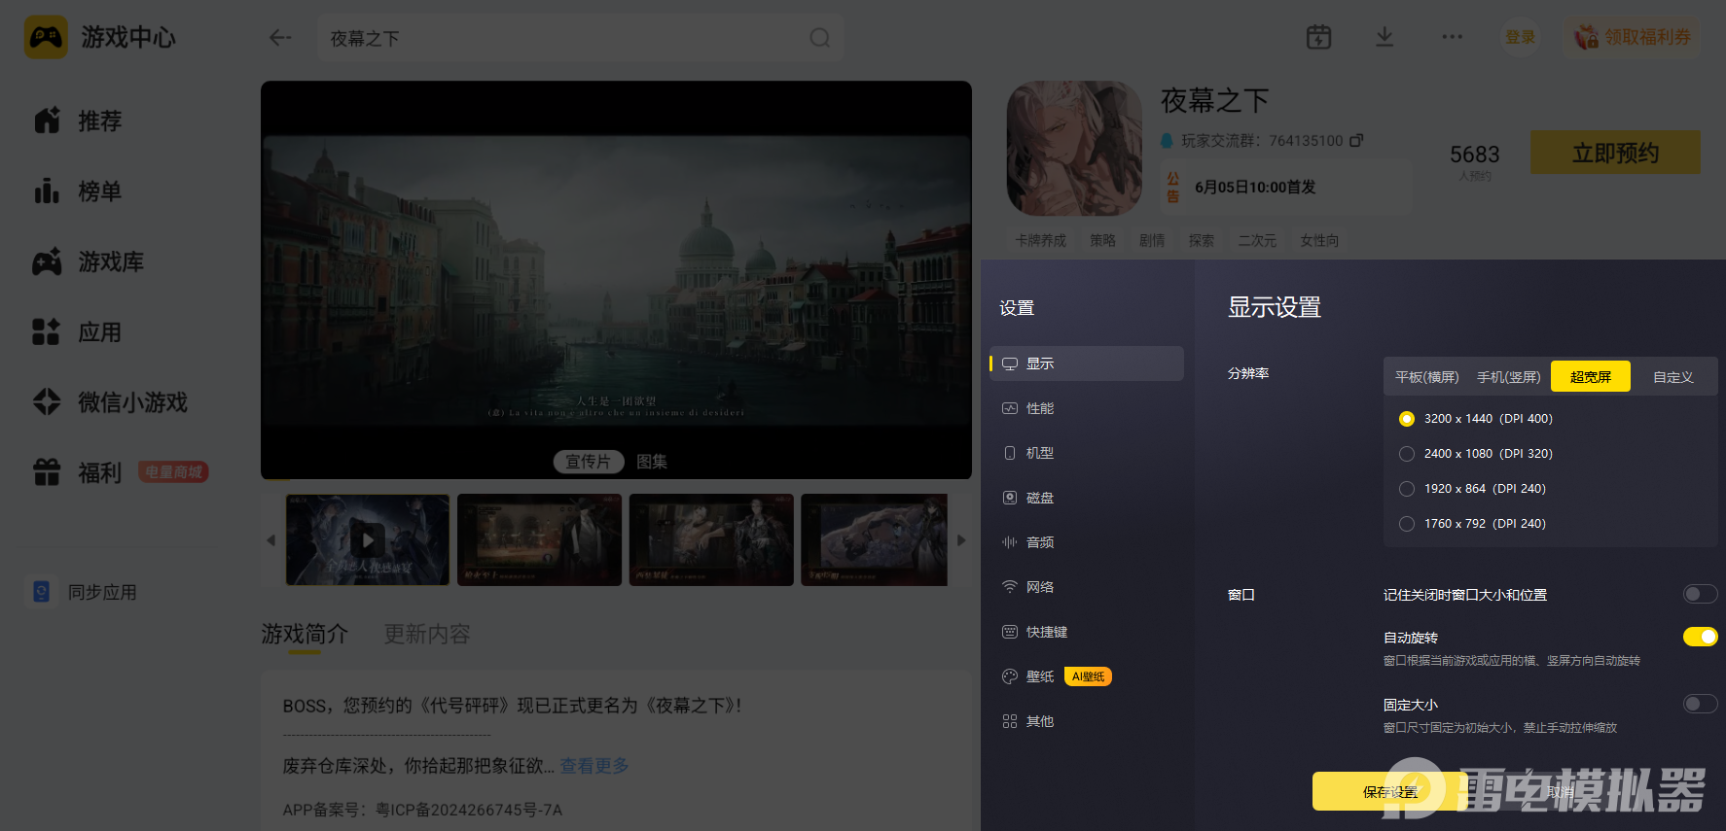1726x831 pixels.
Task: Switch to the 自定义 resolution tab
Action: coord(1672,377)
